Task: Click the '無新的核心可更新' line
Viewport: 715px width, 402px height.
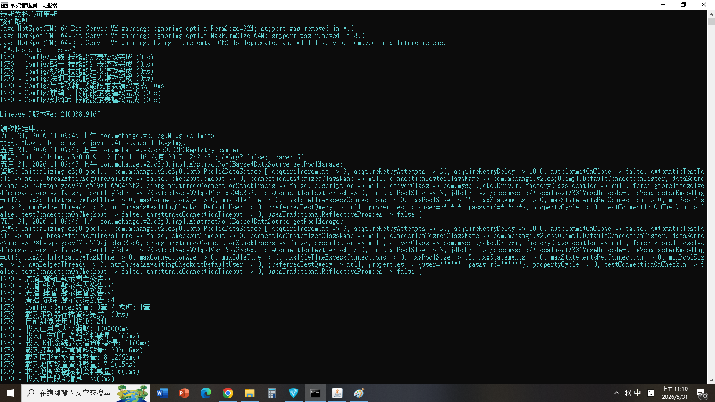Action: tap(29, 14)
